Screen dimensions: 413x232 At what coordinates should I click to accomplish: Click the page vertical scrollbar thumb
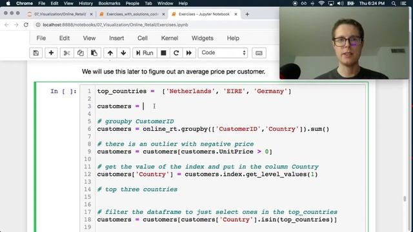pos(405,198)
